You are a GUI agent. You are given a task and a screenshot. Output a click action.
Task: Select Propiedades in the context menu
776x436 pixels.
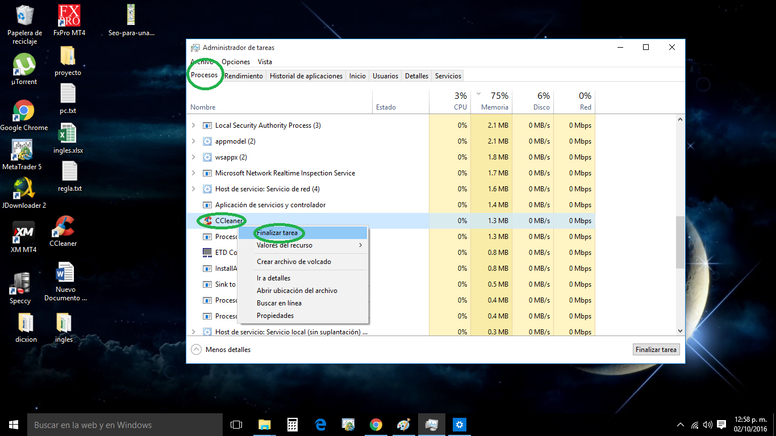click(275, 315)
